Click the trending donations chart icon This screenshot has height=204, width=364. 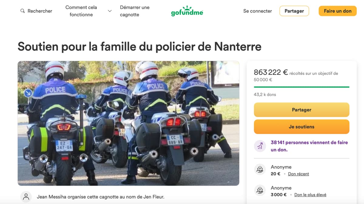(260, 146)
